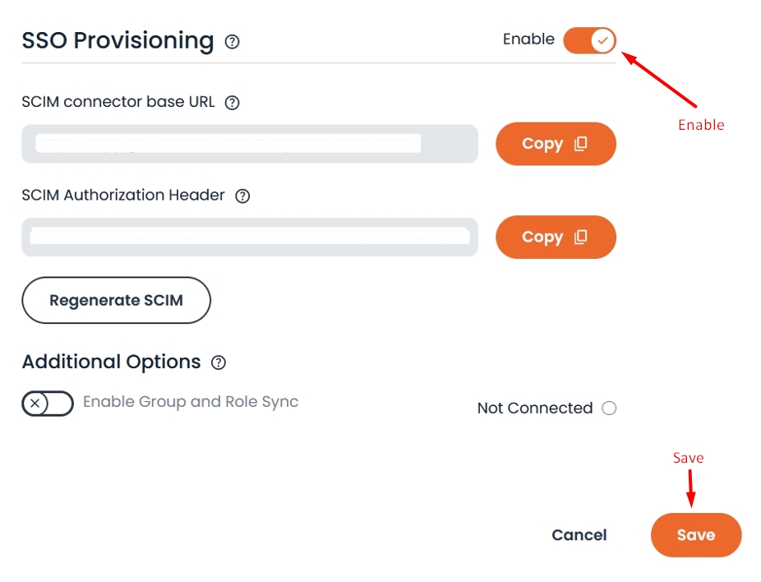Save the SSO Provisioning settings

coord(696,534)
